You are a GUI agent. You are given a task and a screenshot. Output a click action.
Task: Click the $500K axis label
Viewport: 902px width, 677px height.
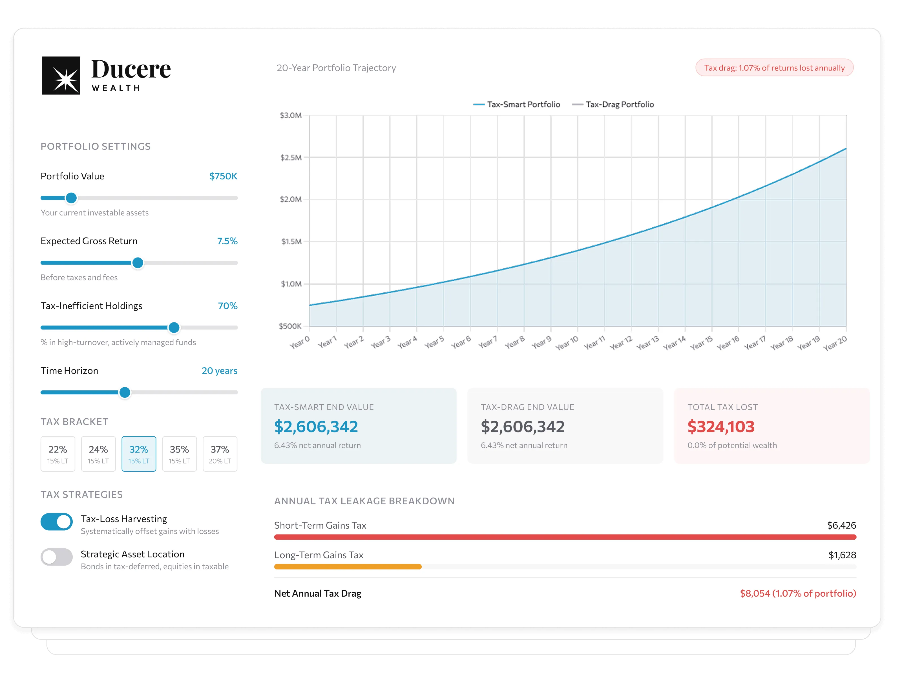pos(290,326)
